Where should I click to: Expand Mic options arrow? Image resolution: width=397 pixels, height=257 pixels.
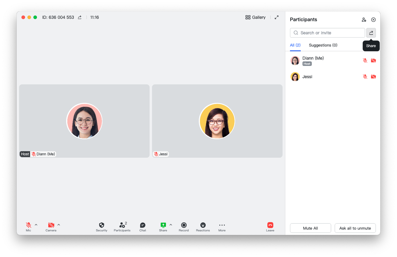click(x=36, y=225)
